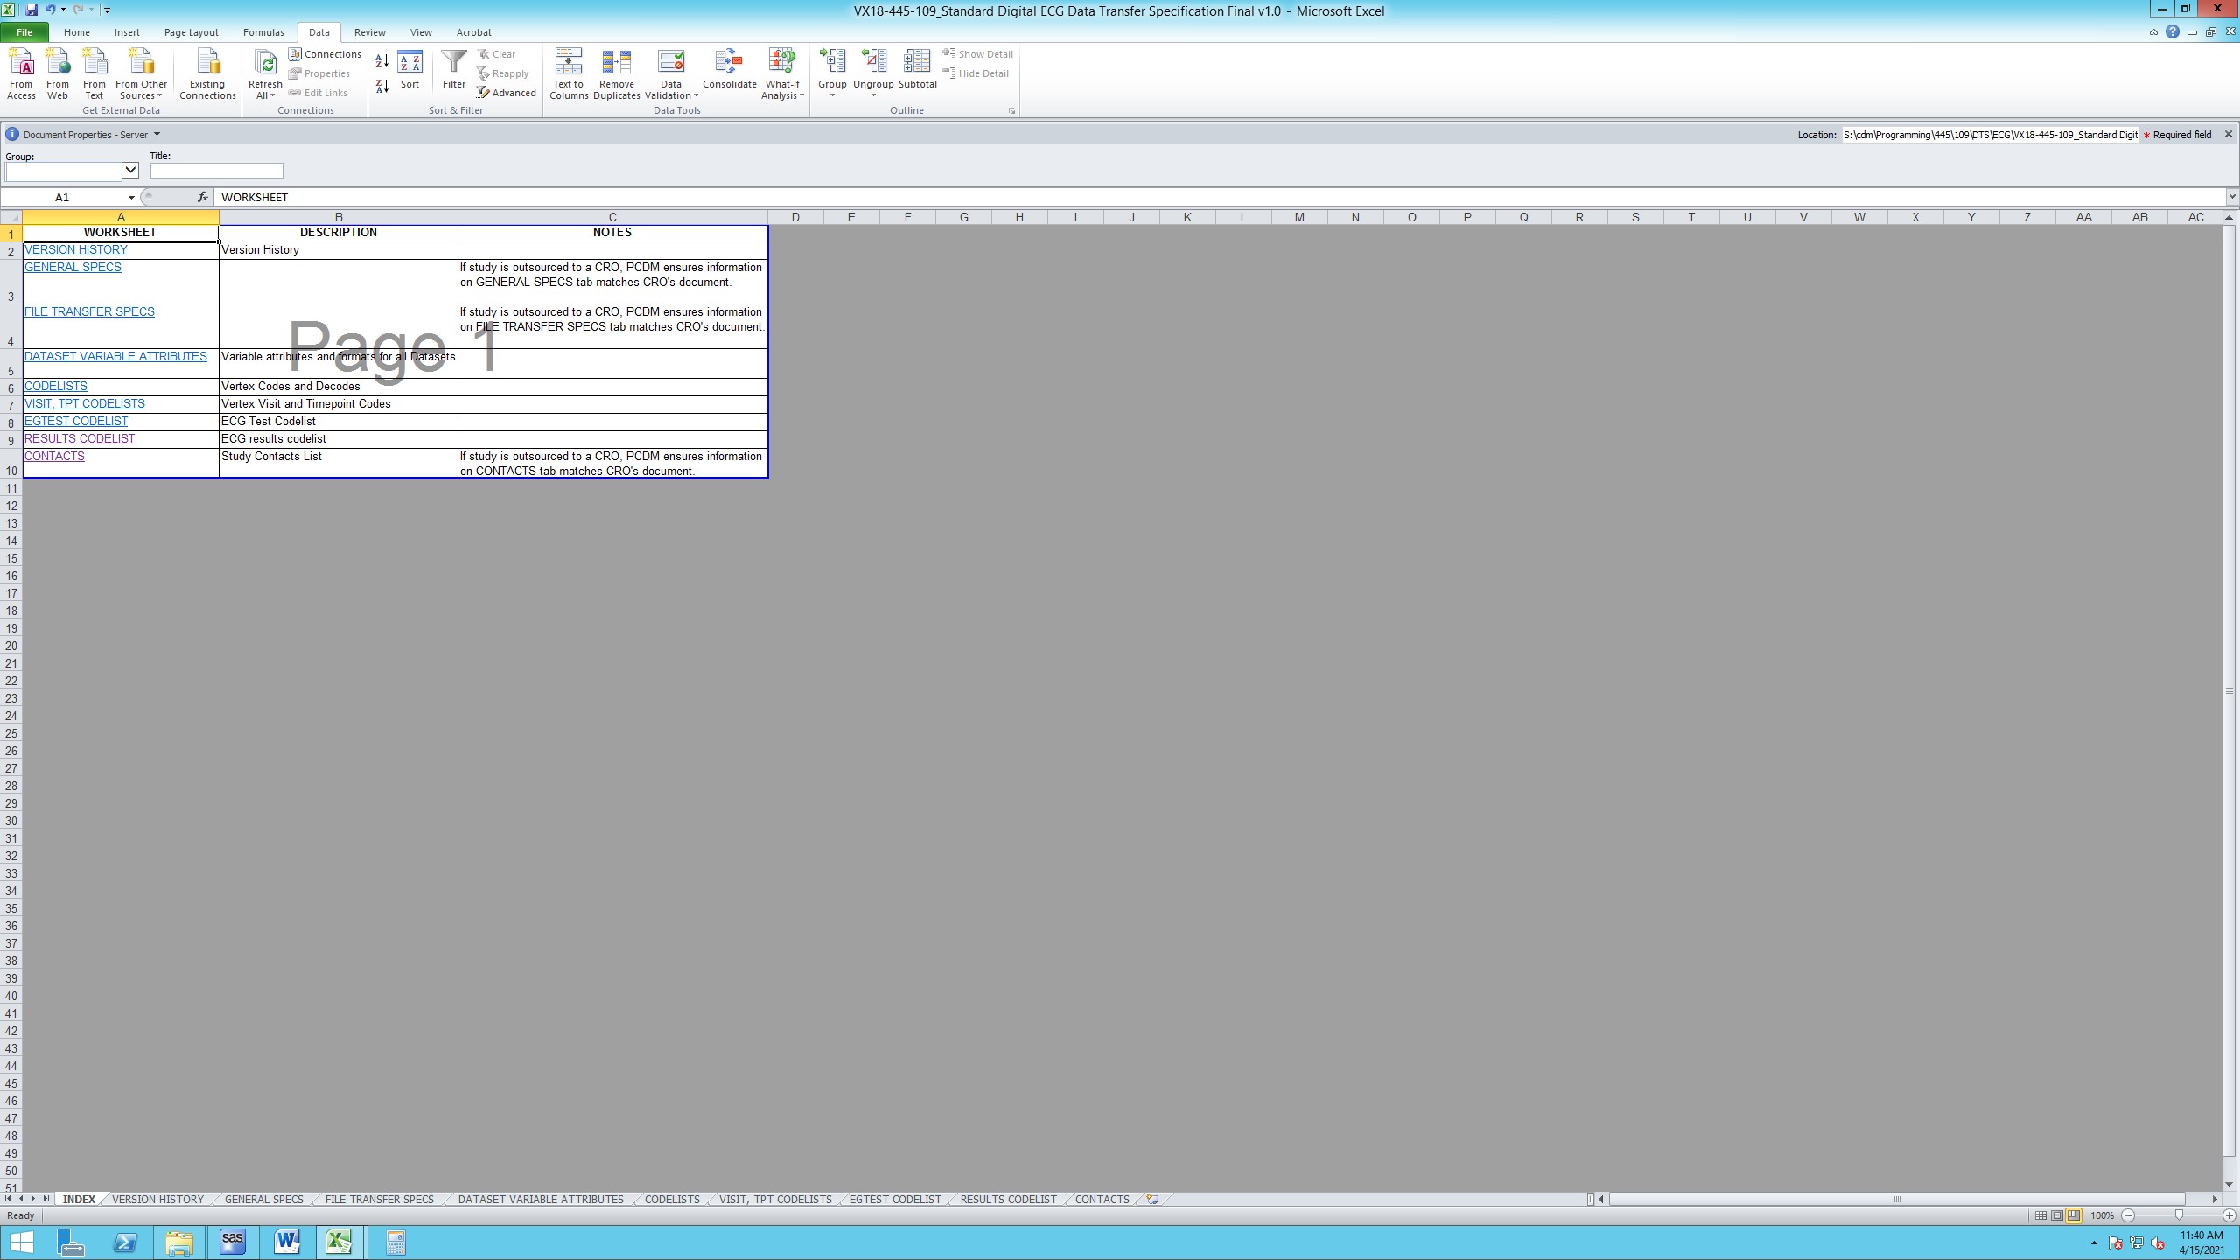The image size is (2240, 1260).
Task: Open the Group dropdown in properties panel
Action: [130, 171]
